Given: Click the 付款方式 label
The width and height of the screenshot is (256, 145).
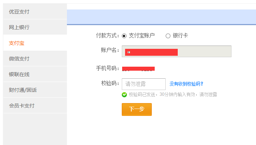Looking at the screenshot, I should click(107, 36).
